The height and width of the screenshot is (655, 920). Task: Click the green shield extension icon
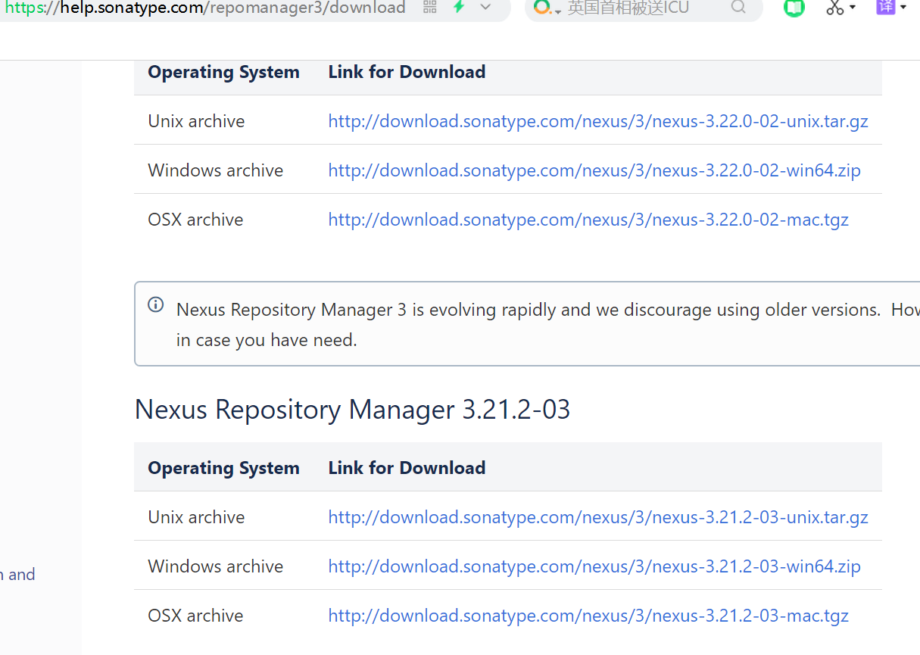point(794,8)
